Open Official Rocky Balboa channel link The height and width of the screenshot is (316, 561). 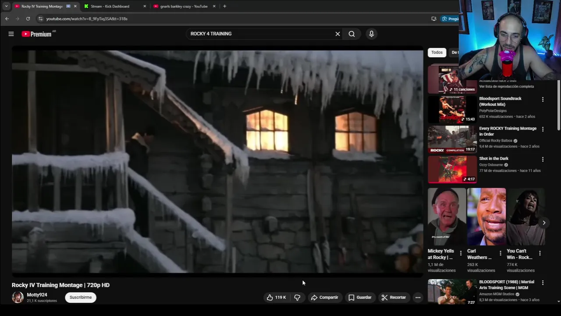tap(495, 140)
